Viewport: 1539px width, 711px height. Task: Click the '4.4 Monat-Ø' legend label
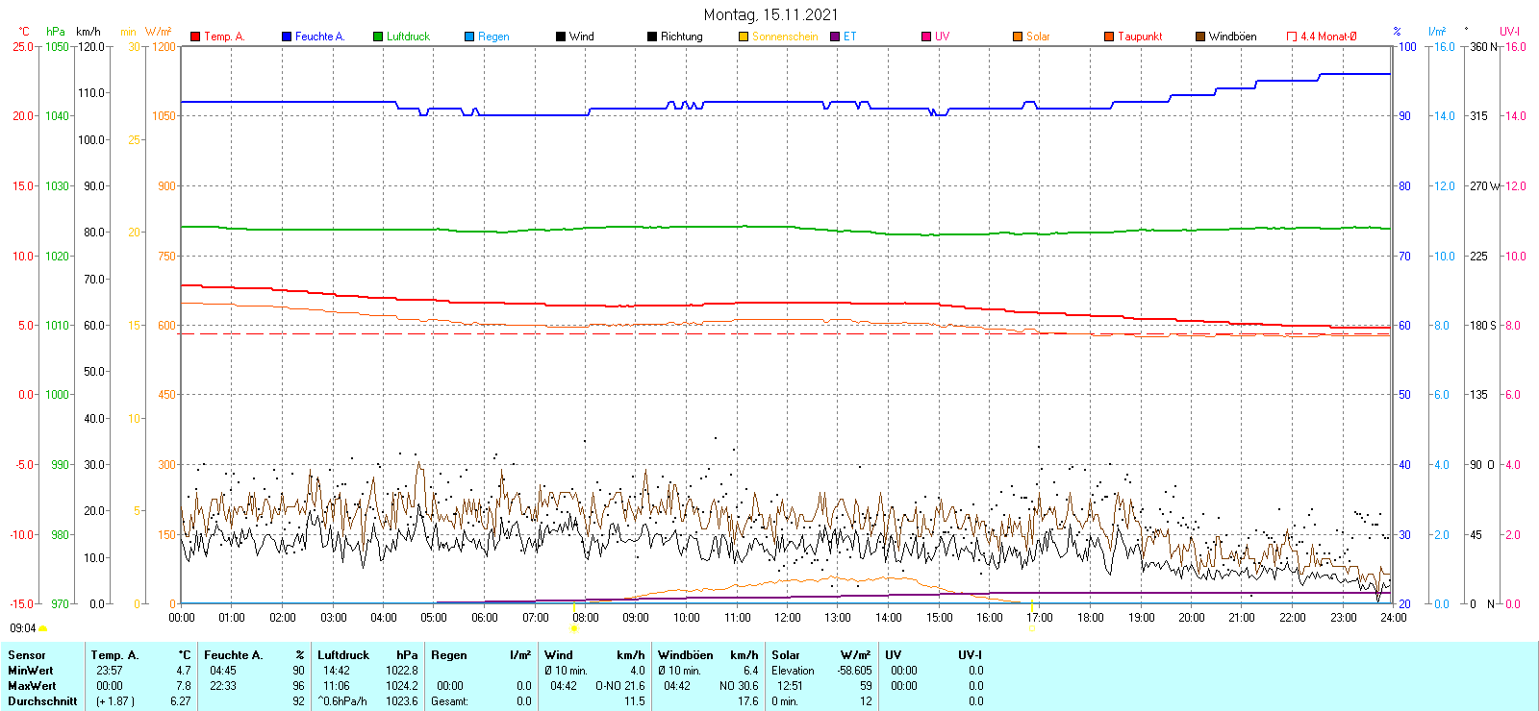pyautogui.click(x=1328, y=37)
